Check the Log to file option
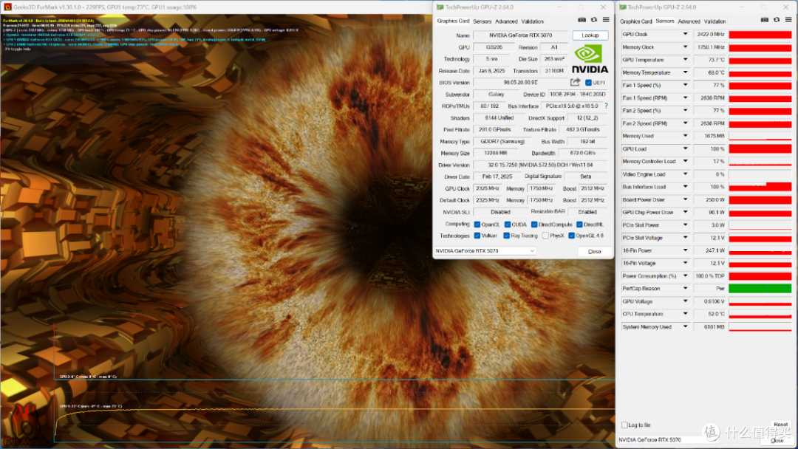This screenshot has width=798, height=449. click(625, 426)
